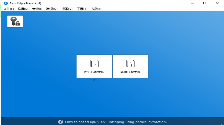Click the 新建压缩文件 new archive tile
Screen dimensions: 224x125
pyautogui.click(x=131, y=66)
